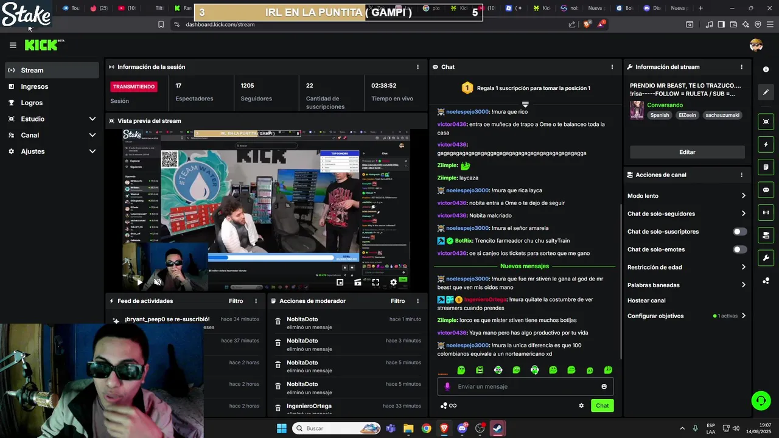Click the ElZeein tag
Screen dimensions: 779x438
click(x=688, y=115)
